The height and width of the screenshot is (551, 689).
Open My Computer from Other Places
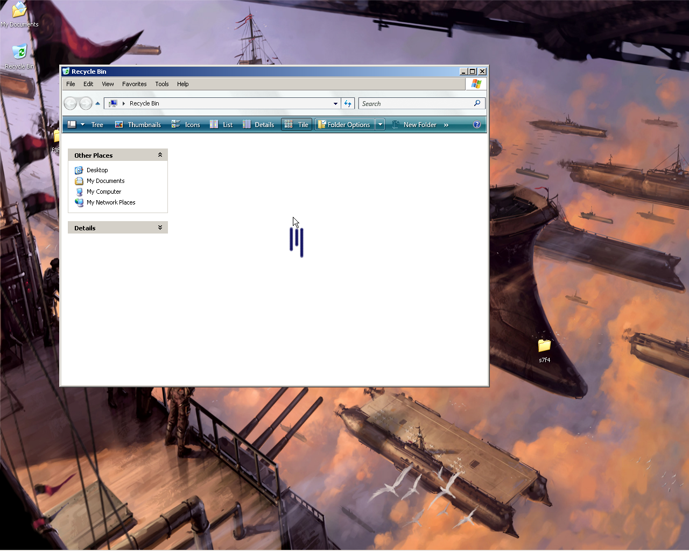tap(104, 192)
